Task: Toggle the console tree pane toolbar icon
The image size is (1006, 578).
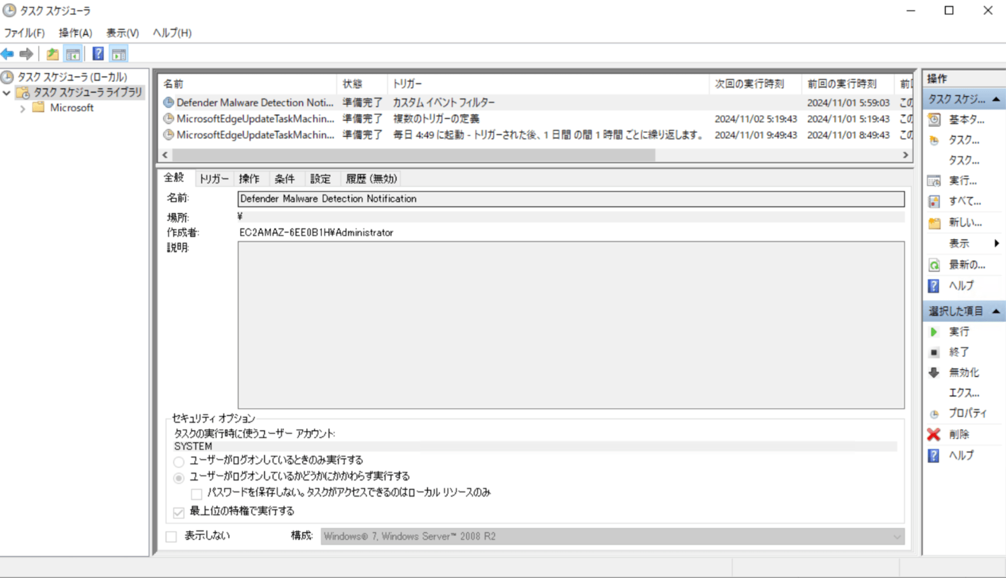Action: pyautogui.click(x=73, y=54)
